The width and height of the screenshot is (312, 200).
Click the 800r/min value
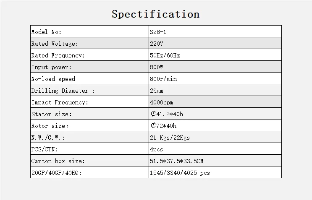163,79
